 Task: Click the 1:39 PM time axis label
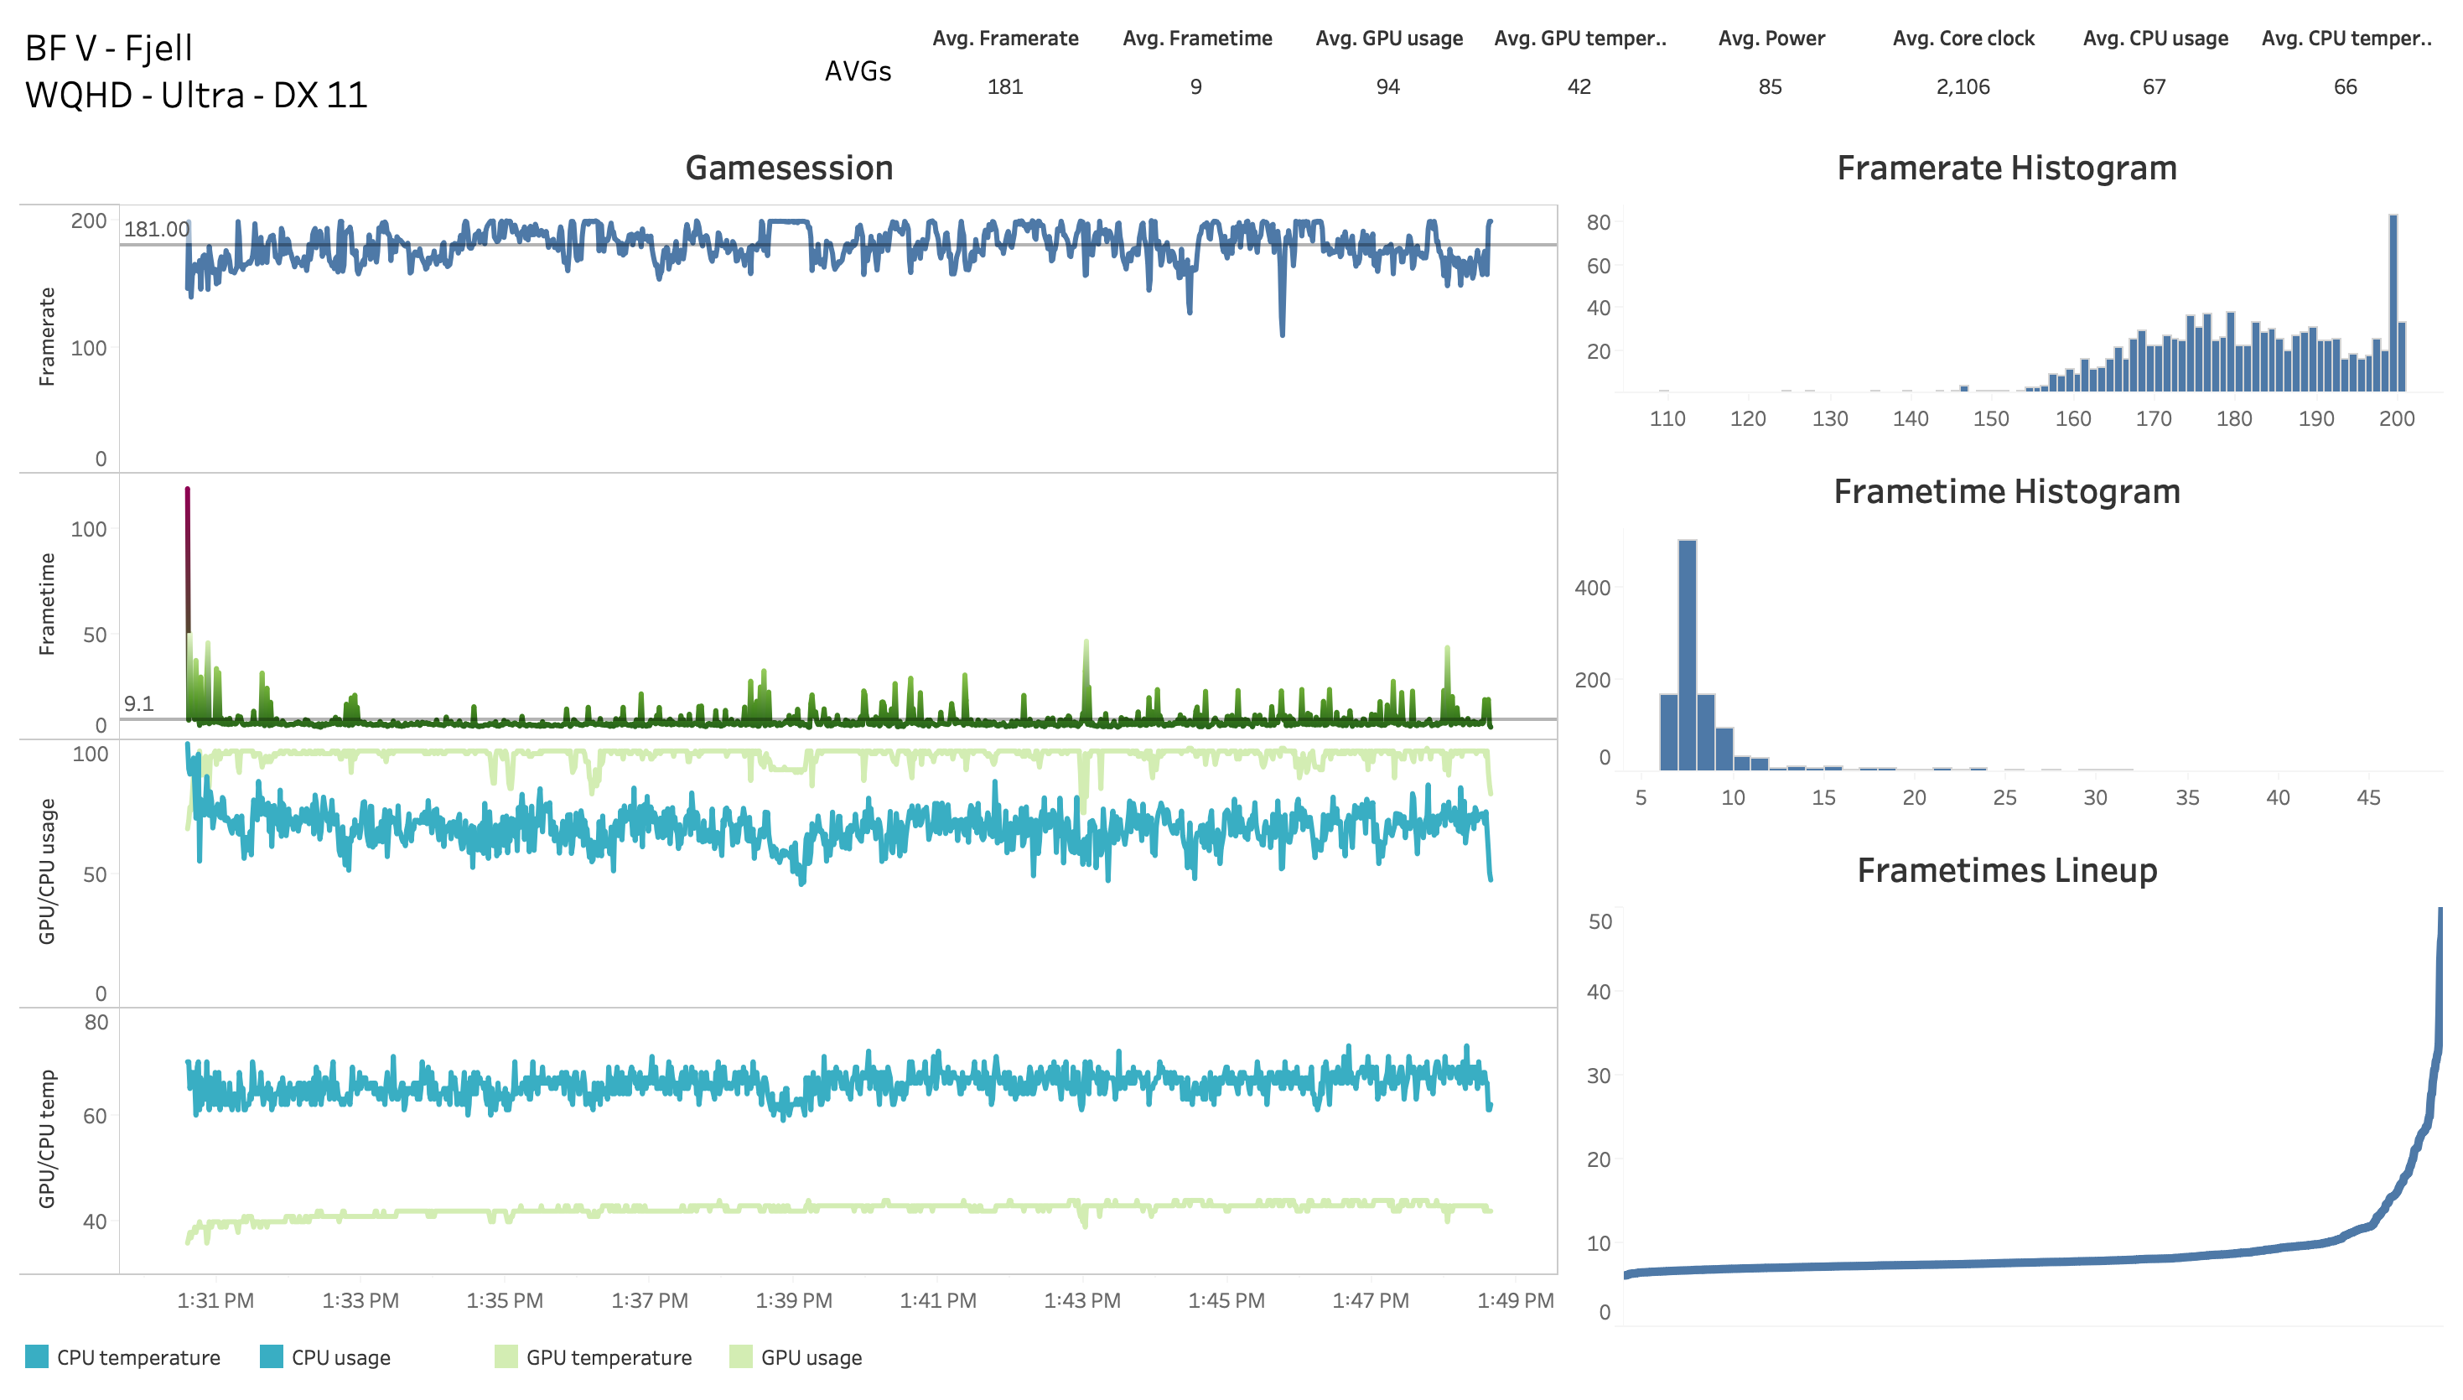point(793,1300)
